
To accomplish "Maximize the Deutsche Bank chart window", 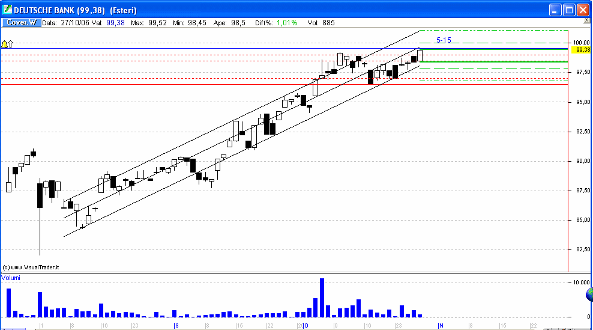I will 569,10.
